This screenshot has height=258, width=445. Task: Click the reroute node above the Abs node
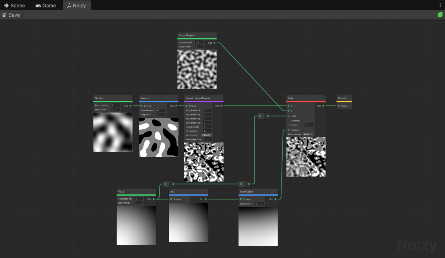[x=170, y=184]
